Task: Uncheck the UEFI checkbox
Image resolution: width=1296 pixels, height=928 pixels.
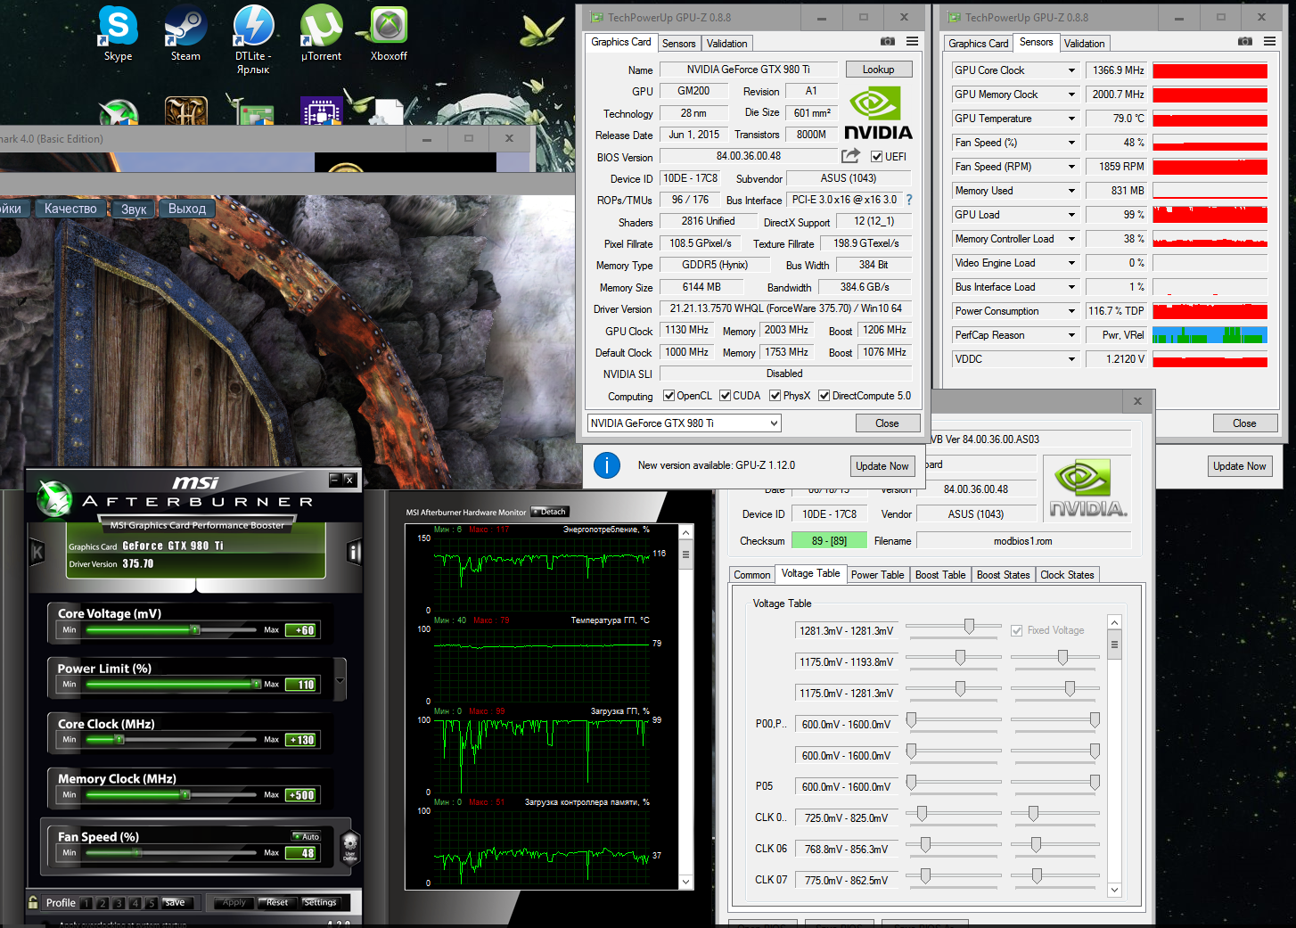Action: click(876, 157)
